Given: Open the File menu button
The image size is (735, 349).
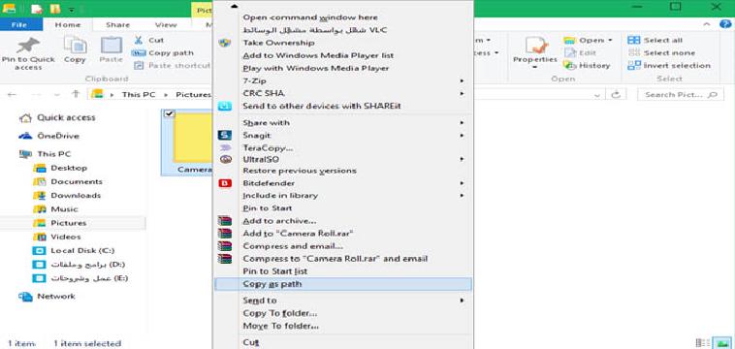Looking at the screenshot, I should [x=19, y=25].
